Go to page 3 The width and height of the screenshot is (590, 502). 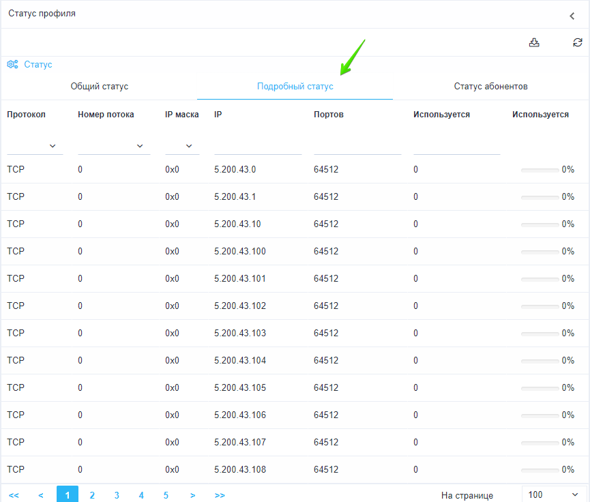tap(117, 495)
